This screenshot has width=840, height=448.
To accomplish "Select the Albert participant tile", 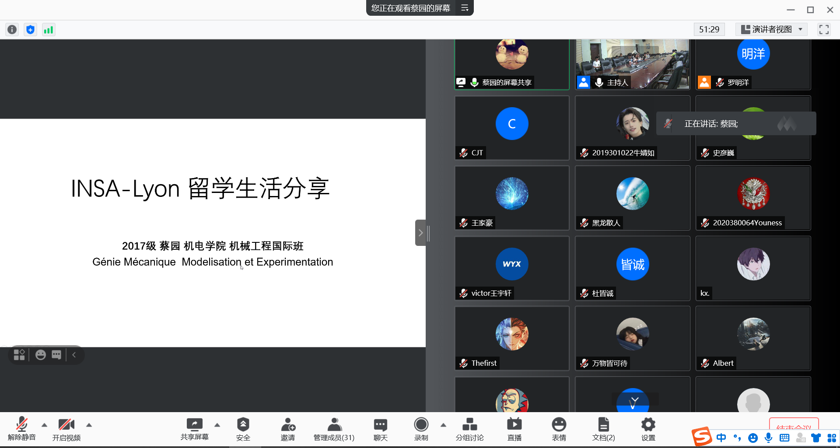I will [x=753, y=338].
